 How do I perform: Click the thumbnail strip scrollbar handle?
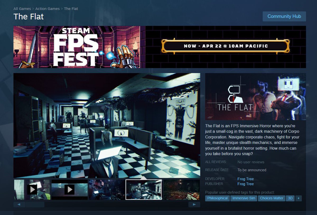(x=35, y=204)
